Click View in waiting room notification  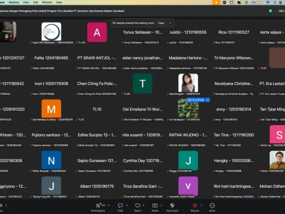click(x=161, y=23)
